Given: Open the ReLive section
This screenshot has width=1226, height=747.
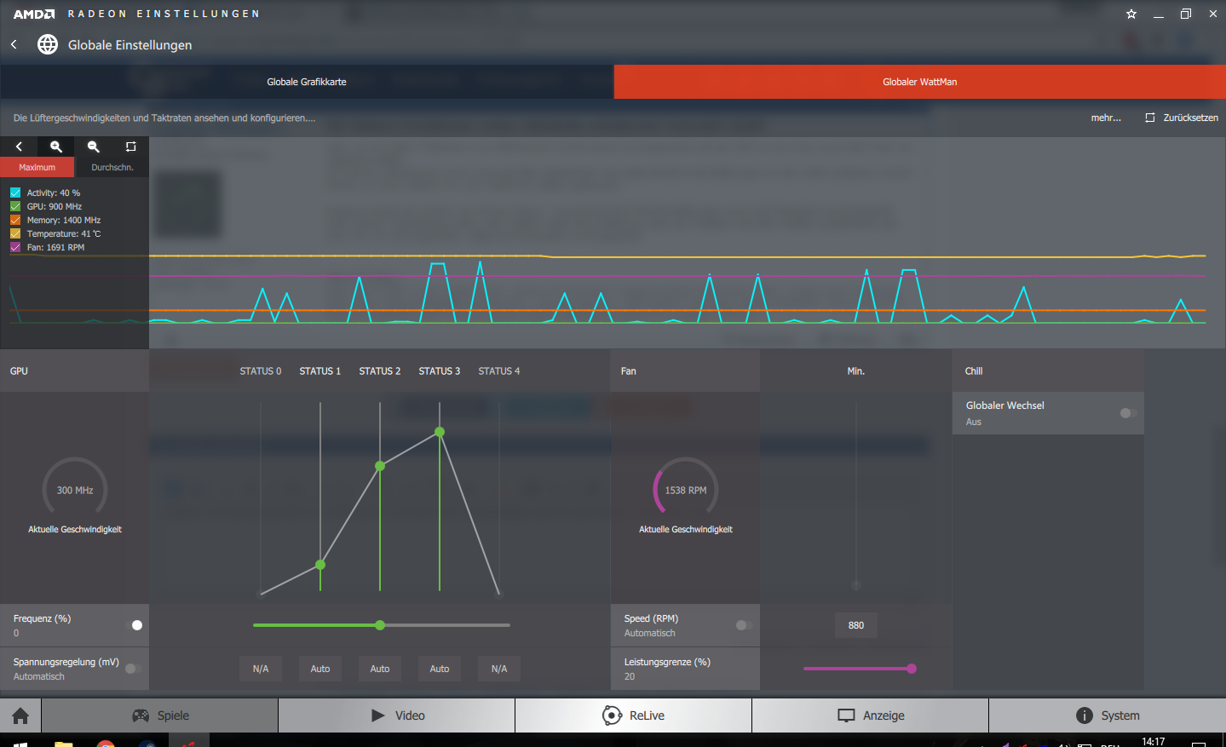Looking at the screenshot, I should point(634,715).
